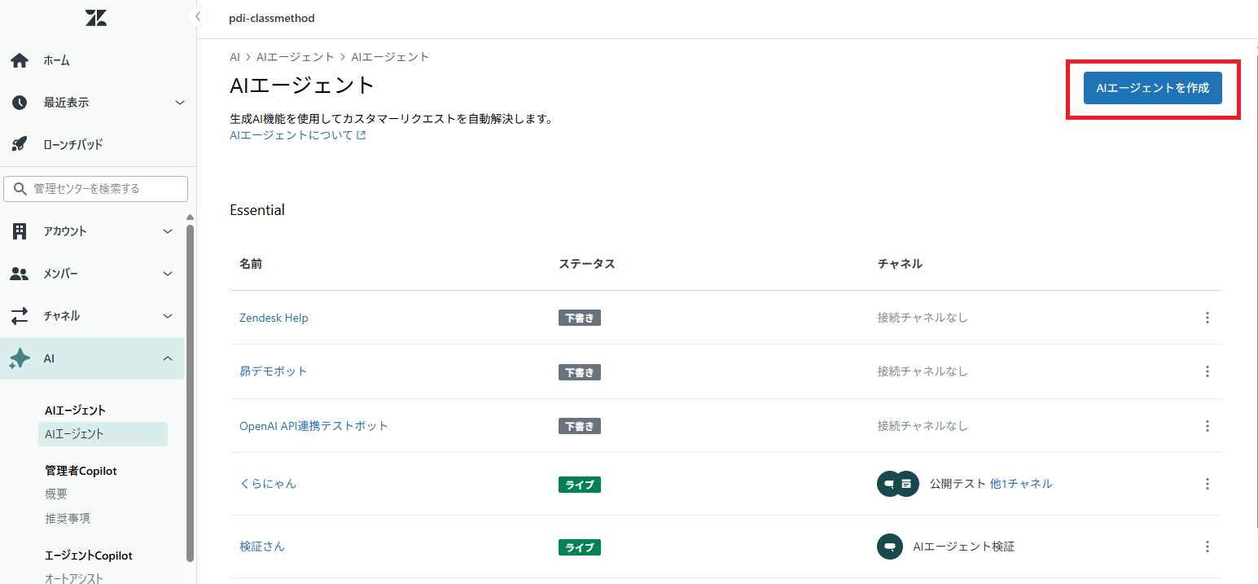
Task: Expand the アカウント section
Action: 92,231
